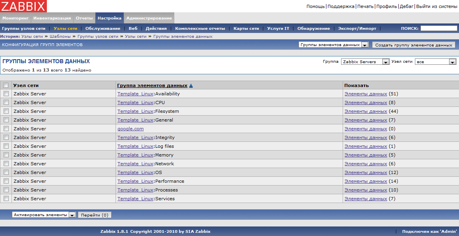This screenshot has width=459, height=236.
Task: Sort by Группа элементов данных column header
Action: [152, 85]
